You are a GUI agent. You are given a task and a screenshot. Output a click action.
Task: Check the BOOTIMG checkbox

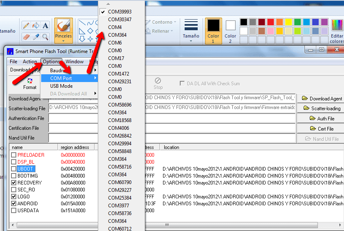point(13,175)
